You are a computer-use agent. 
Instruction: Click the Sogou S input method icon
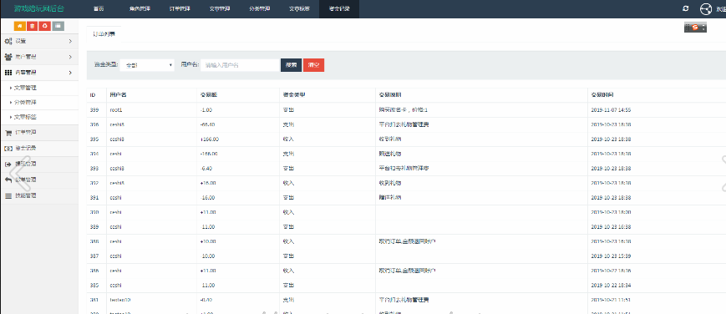click(x=695, y=28)
